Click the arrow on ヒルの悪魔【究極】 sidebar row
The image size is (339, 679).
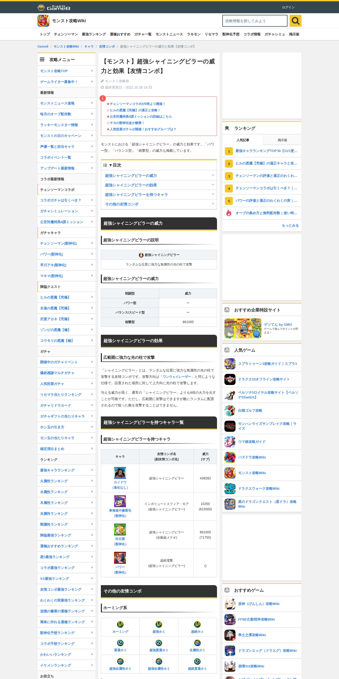coord(92,297)
